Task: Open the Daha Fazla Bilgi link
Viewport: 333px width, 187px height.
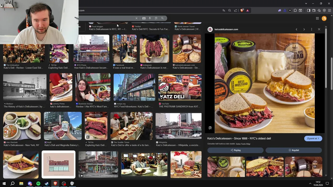Action: (x=243, y=144)
